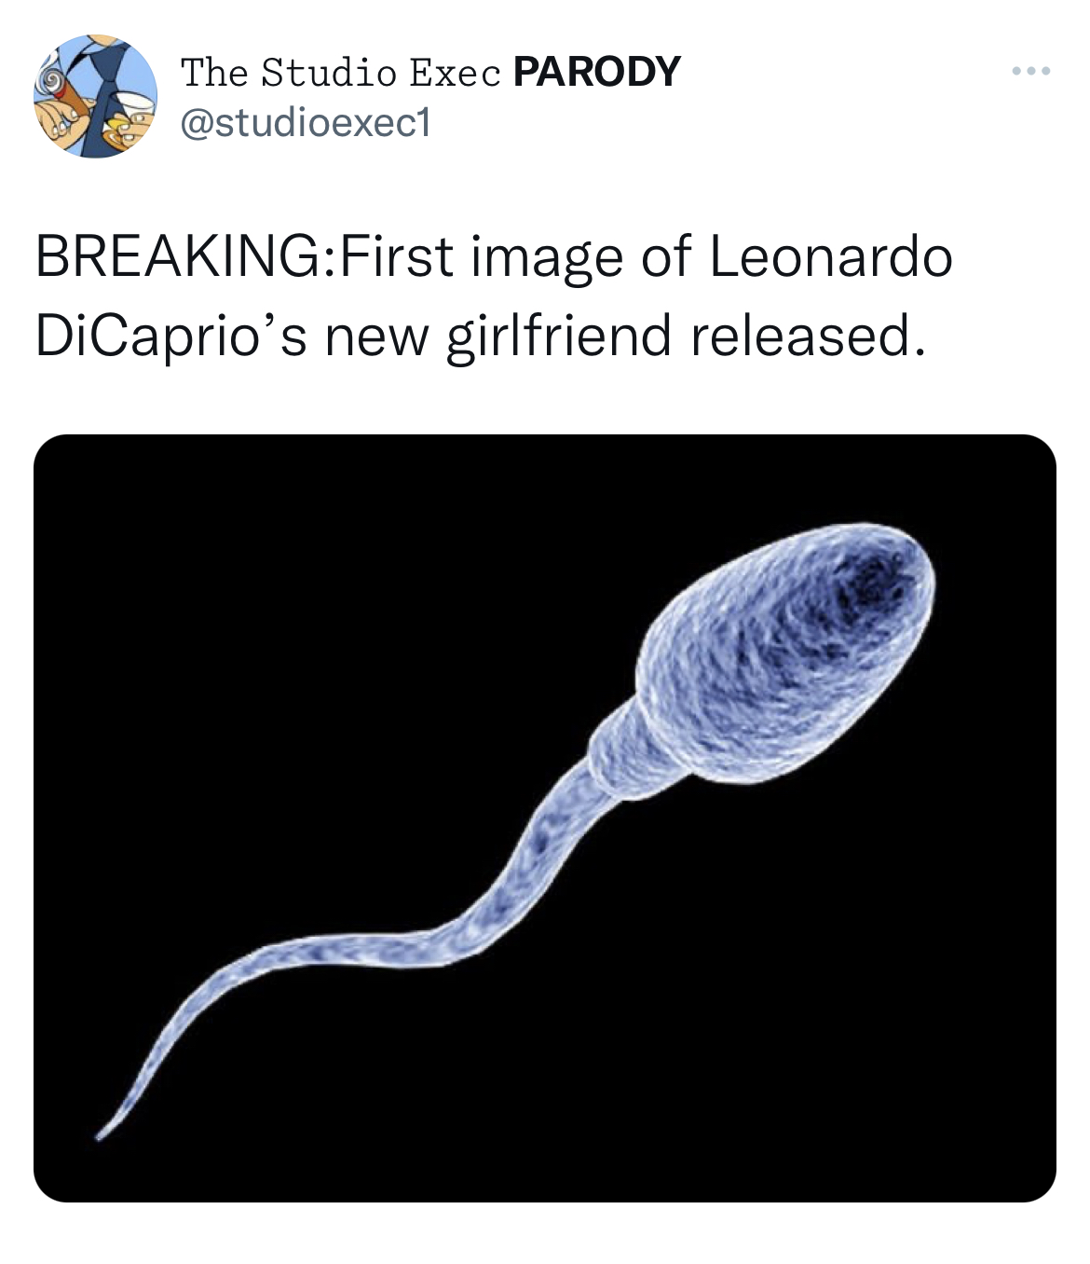This screenshot has width=1090, height=1264.
Task: Expand the attached tweet image
Action: click(545, 817)
